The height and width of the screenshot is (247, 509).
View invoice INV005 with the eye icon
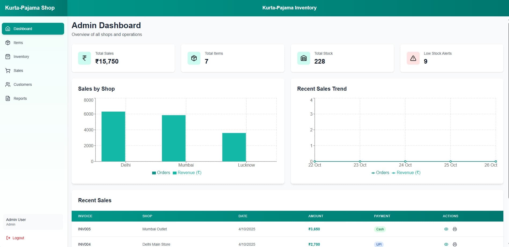click(x=446, y=229)
